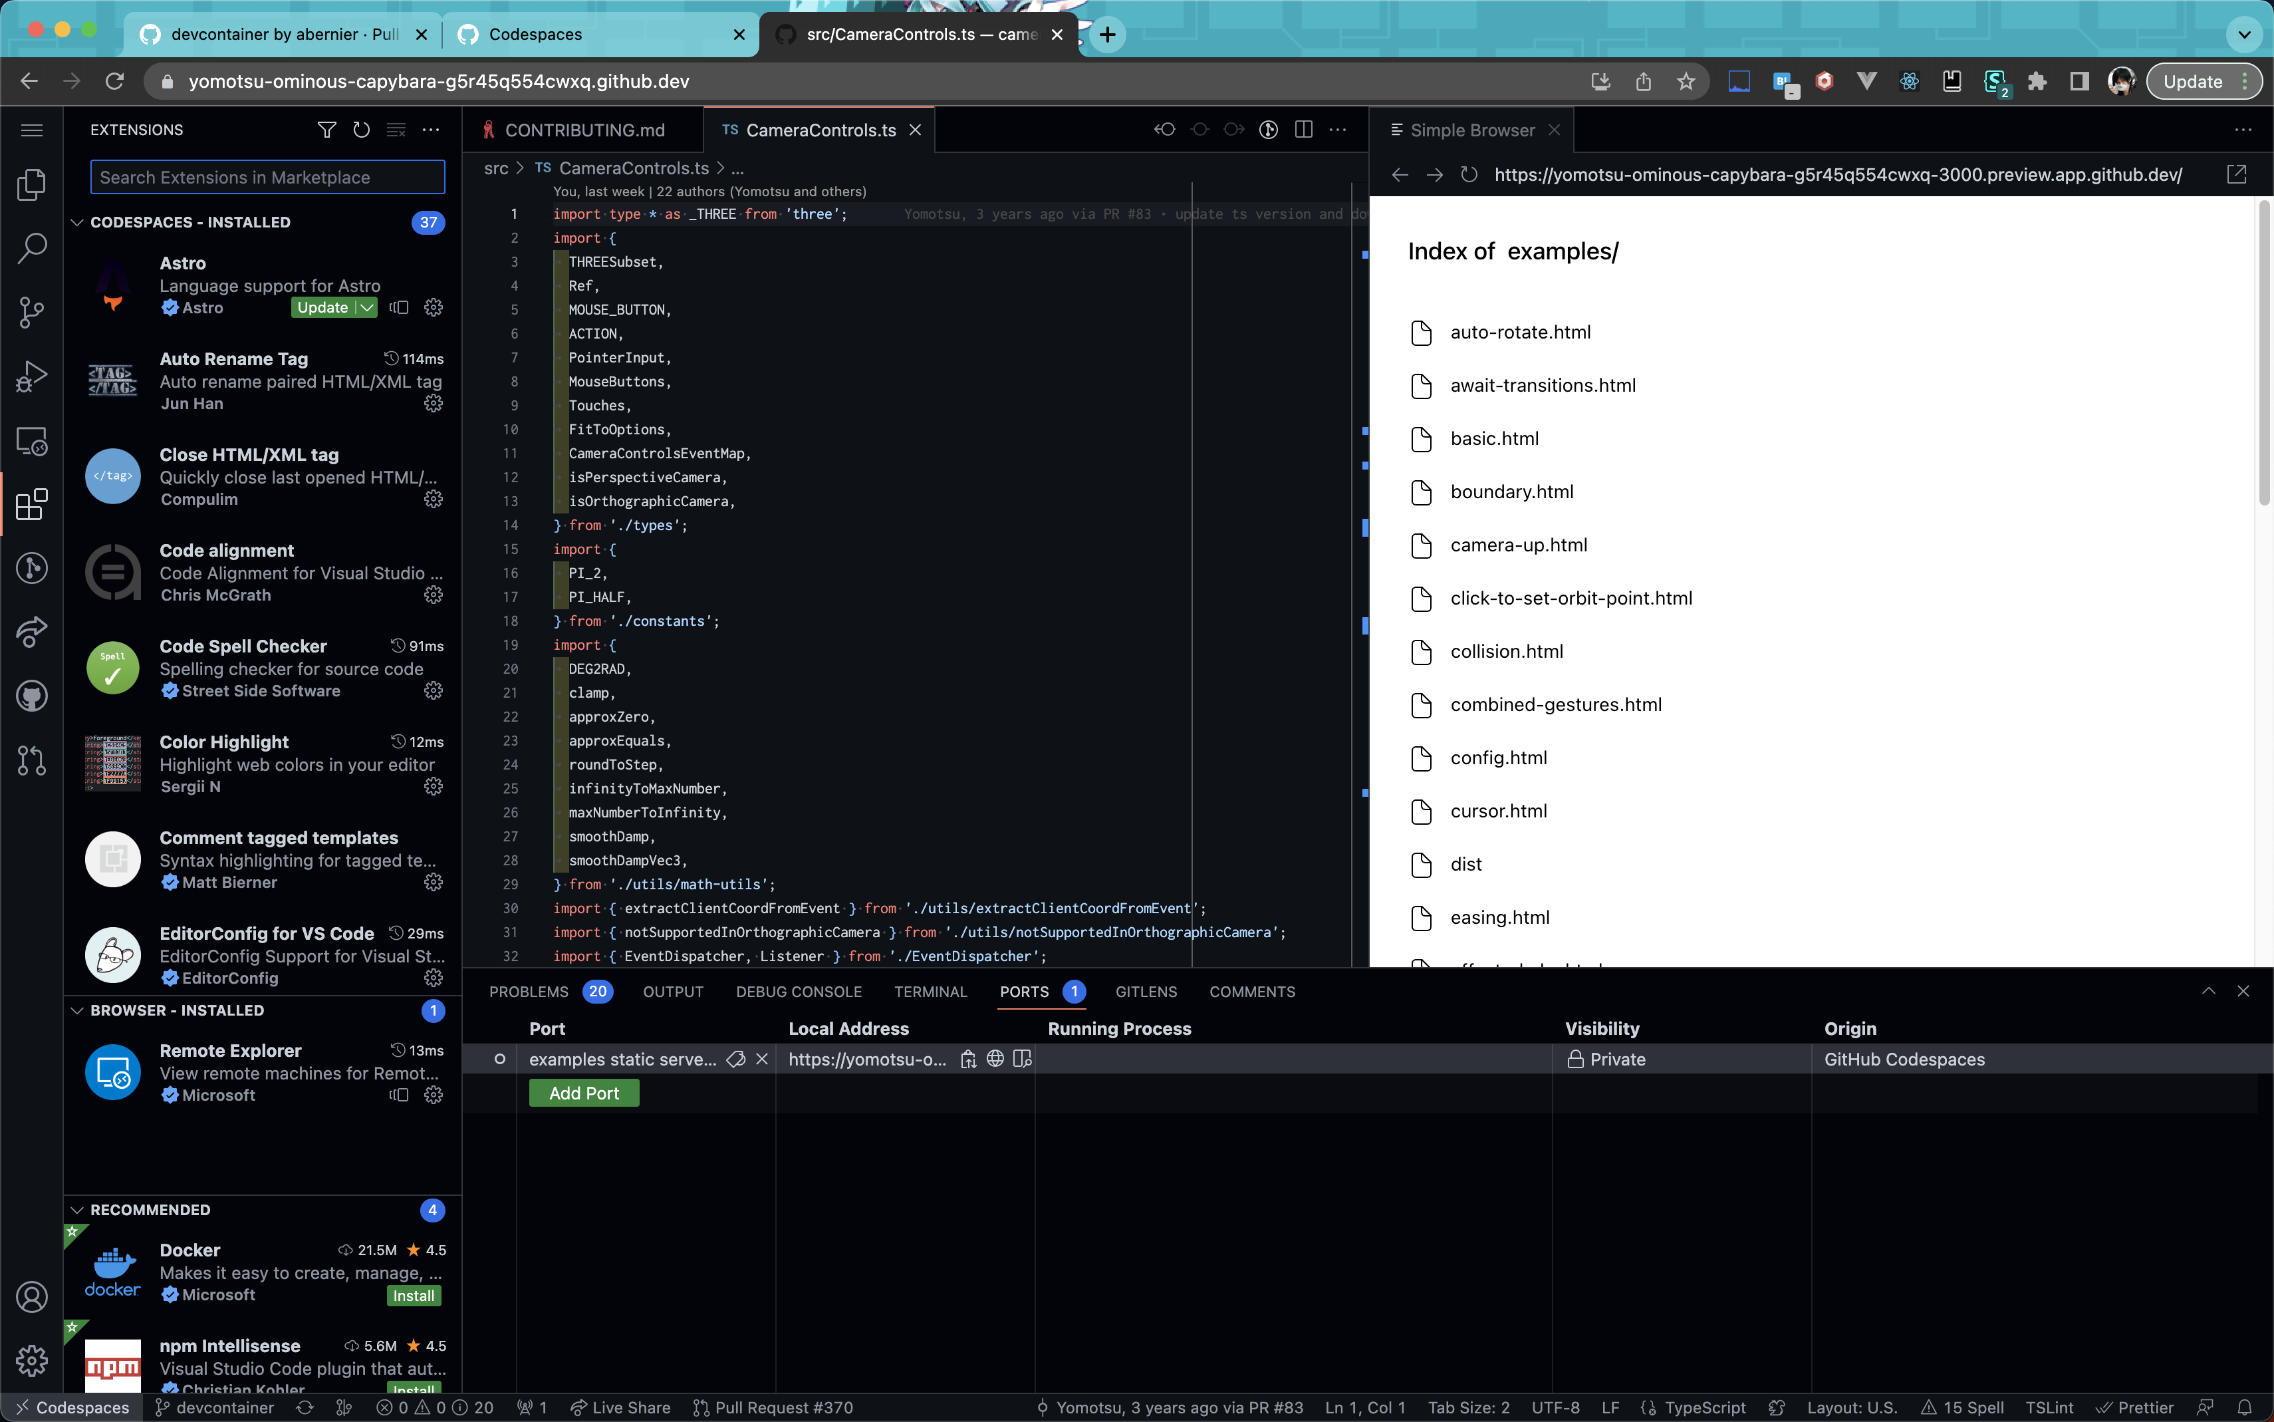Update the Astro extension

(x=322, y=307)
